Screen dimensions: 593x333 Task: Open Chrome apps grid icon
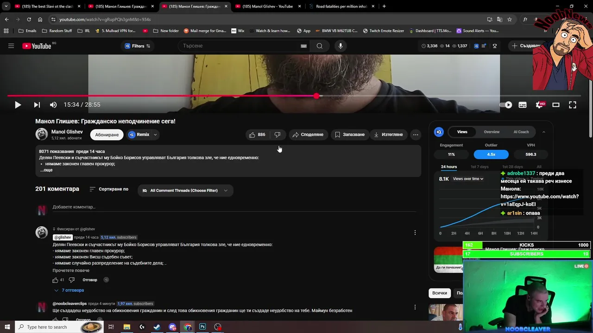pyautogui.click(x=6, y=31)
